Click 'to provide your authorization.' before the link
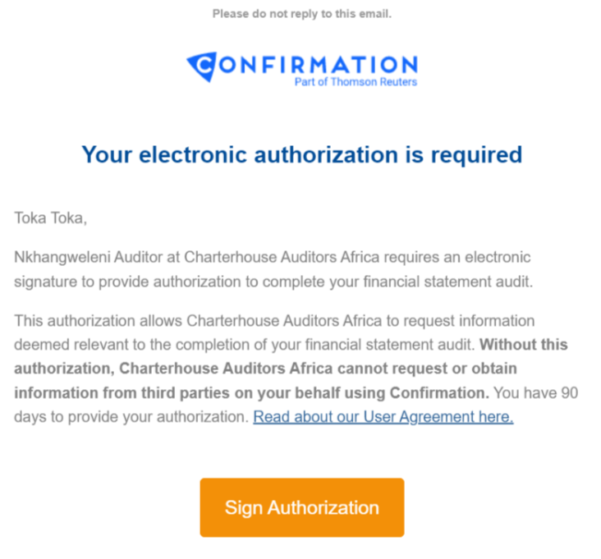Viewport: 601px width, 559px height. click(156, 417)
